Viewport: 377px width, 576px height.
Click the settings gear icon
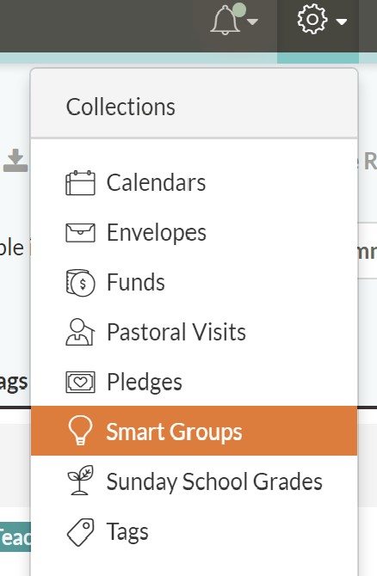coord(312,20)
